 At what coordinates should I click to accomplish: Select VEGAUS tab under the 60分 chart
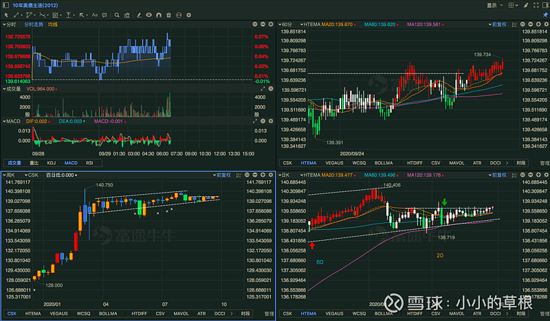point(334,163)
